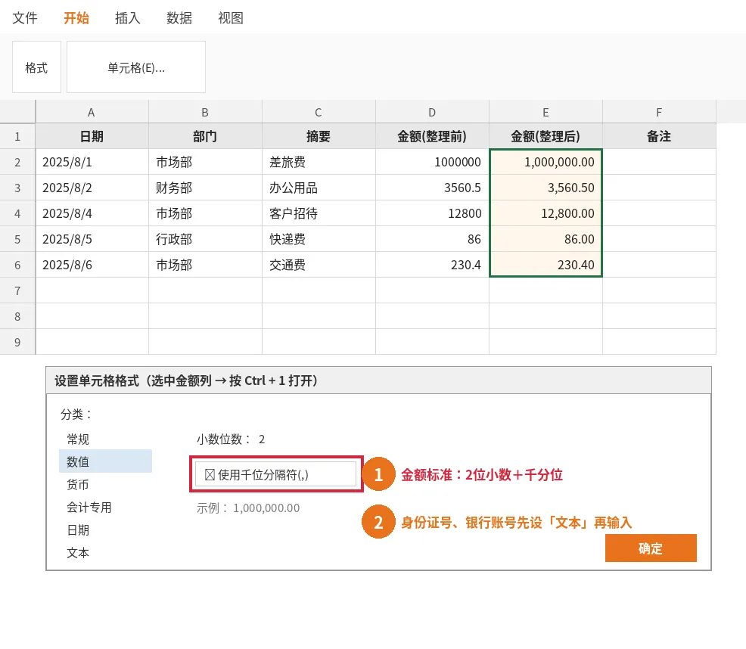Select cell with date 2025/8/2
Screen dimensions: 746x649
click(92, 188)
